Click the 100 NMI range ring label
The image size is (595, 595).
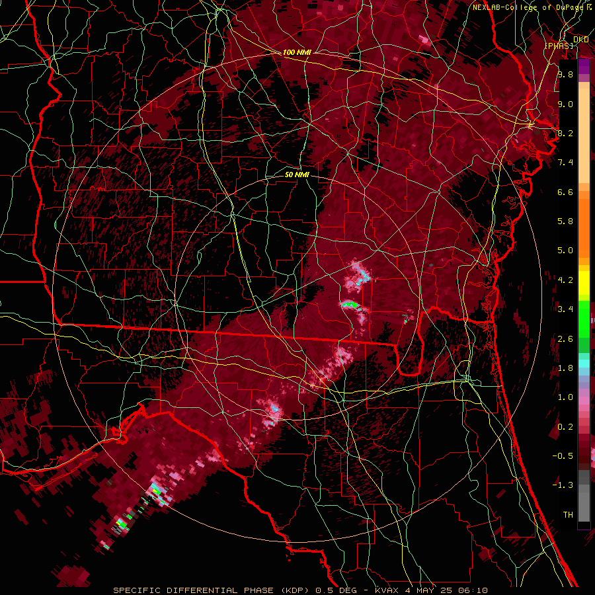[x=297, y=52]
